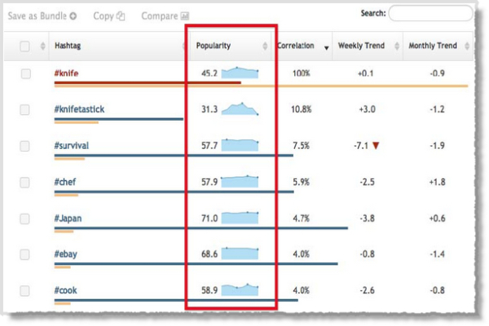The width and height of the screenshot is (489, 326).
Task: Open the #chef hashtag link
Action: (65, 182)
